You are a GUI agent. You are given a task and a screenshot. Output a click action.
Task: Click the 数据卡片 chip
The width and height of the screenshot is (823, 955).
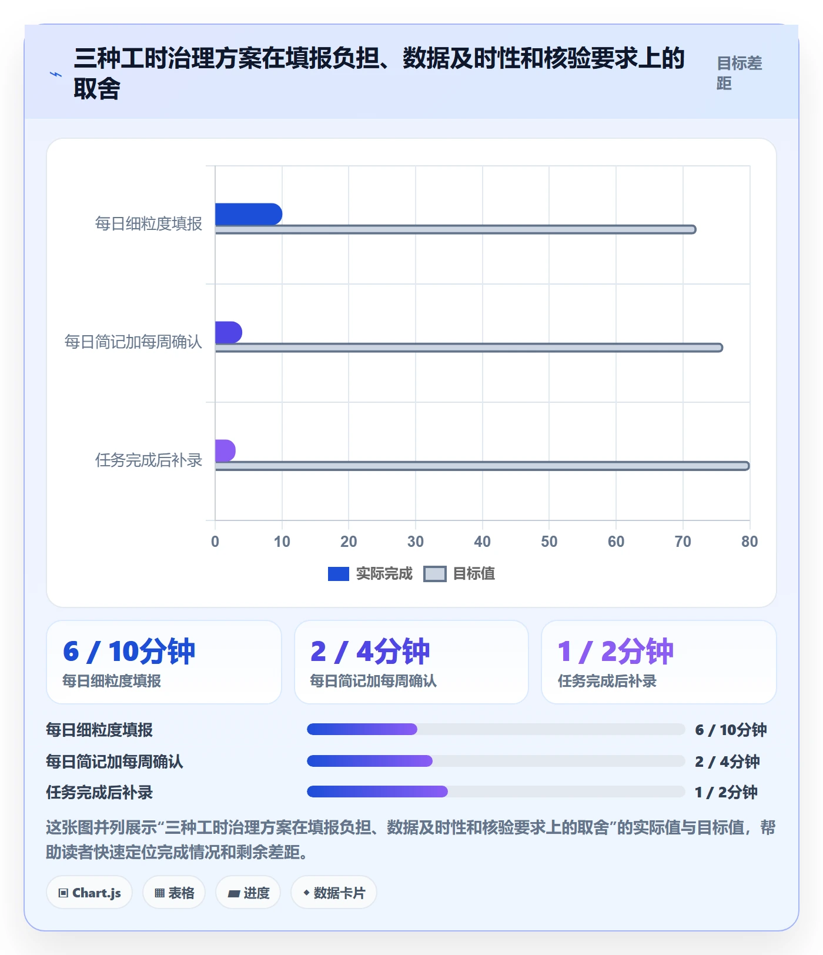(x=334, y=893)
